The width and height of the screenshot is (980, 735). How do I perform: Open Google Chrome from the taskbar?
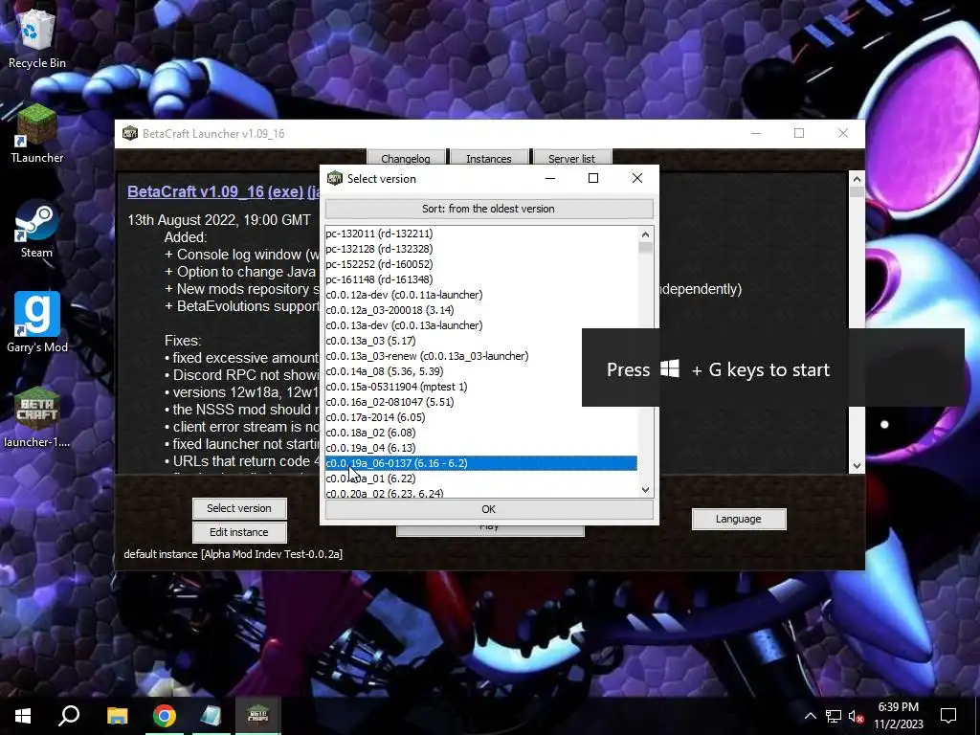tap(164, 716)
